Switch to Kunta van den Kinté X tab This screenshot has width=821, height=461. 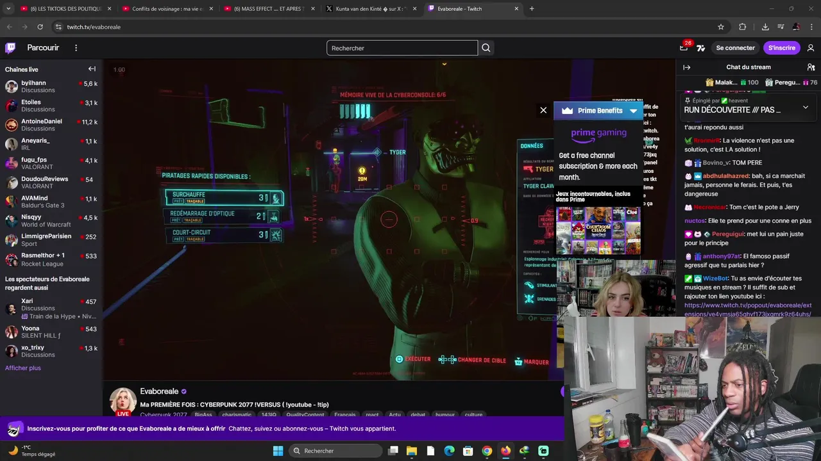pos(371,8)
